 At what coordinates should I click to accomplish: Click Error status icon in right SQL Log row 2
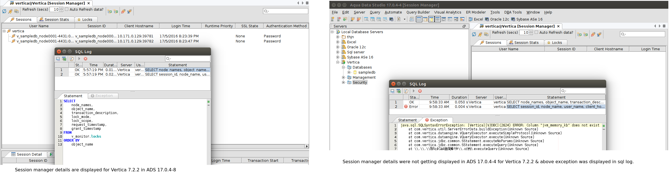click(406, 107)
